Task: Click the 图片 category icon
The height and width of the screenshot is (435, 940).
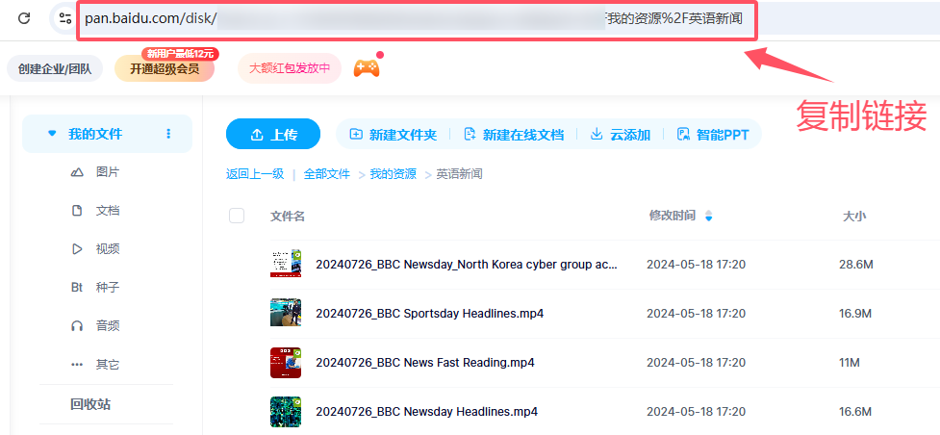Action: coord(77,173)
